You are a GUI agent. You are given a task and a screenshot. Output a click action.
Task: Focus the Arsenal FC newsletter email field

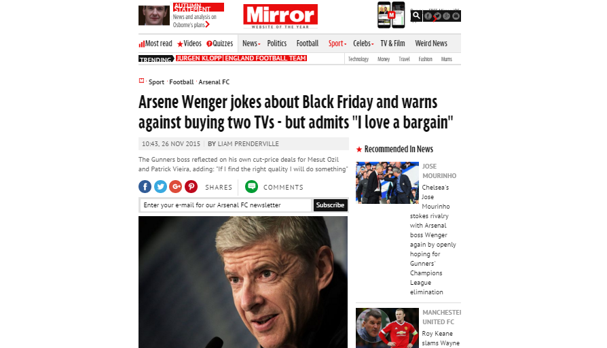click(x=225, y=205)
